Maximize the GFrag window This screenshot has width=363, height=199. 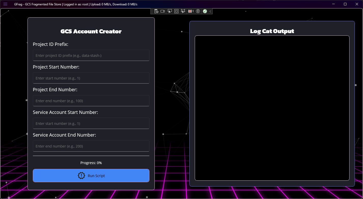[x=345, y=4]
